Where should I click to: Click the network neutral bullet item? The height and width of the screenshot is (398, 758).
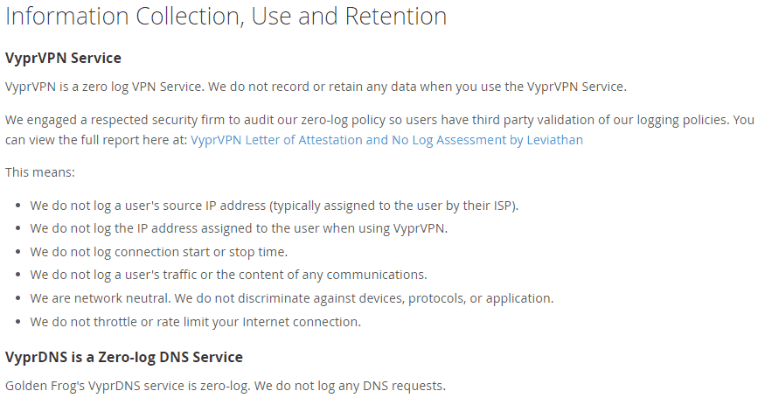click(x=291, y=299)
